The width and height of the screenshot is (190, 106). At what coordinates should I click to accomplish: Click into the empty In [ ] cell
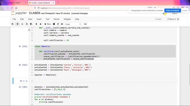tap(105, 81)
